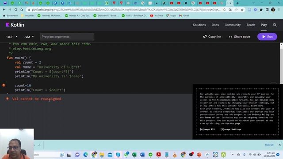Close the current Kotlin Playground tab
Viewport: 283px width, 159px height.
click(x=230, y=3)
